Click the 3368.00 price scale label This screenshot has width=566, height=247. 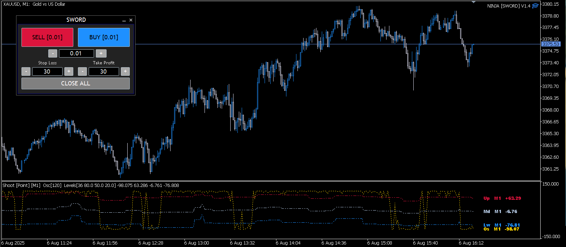[550, 110]
